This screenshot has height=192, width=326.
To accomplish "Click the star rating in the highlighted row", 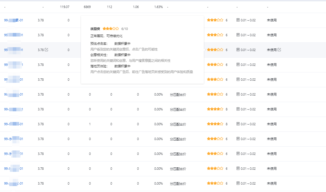I will coord(215,50).
